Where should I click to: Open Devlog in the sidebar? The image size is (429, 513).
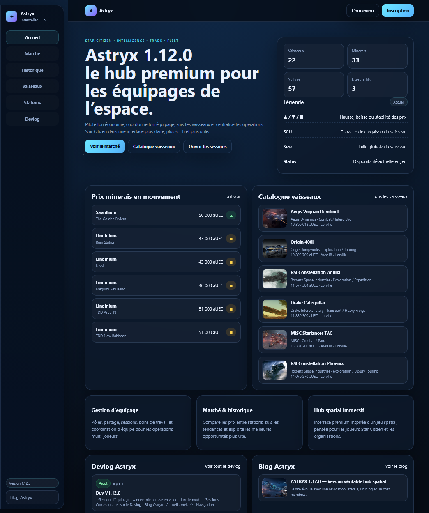point(32,119)
